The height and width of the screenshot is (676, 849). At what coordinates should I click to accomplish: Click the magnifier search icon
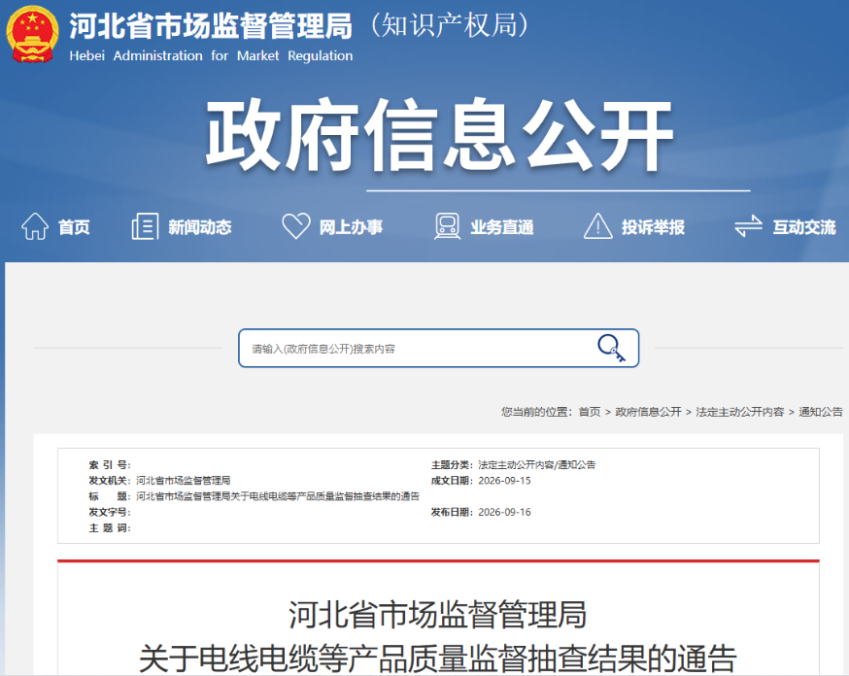coord(611,348)
